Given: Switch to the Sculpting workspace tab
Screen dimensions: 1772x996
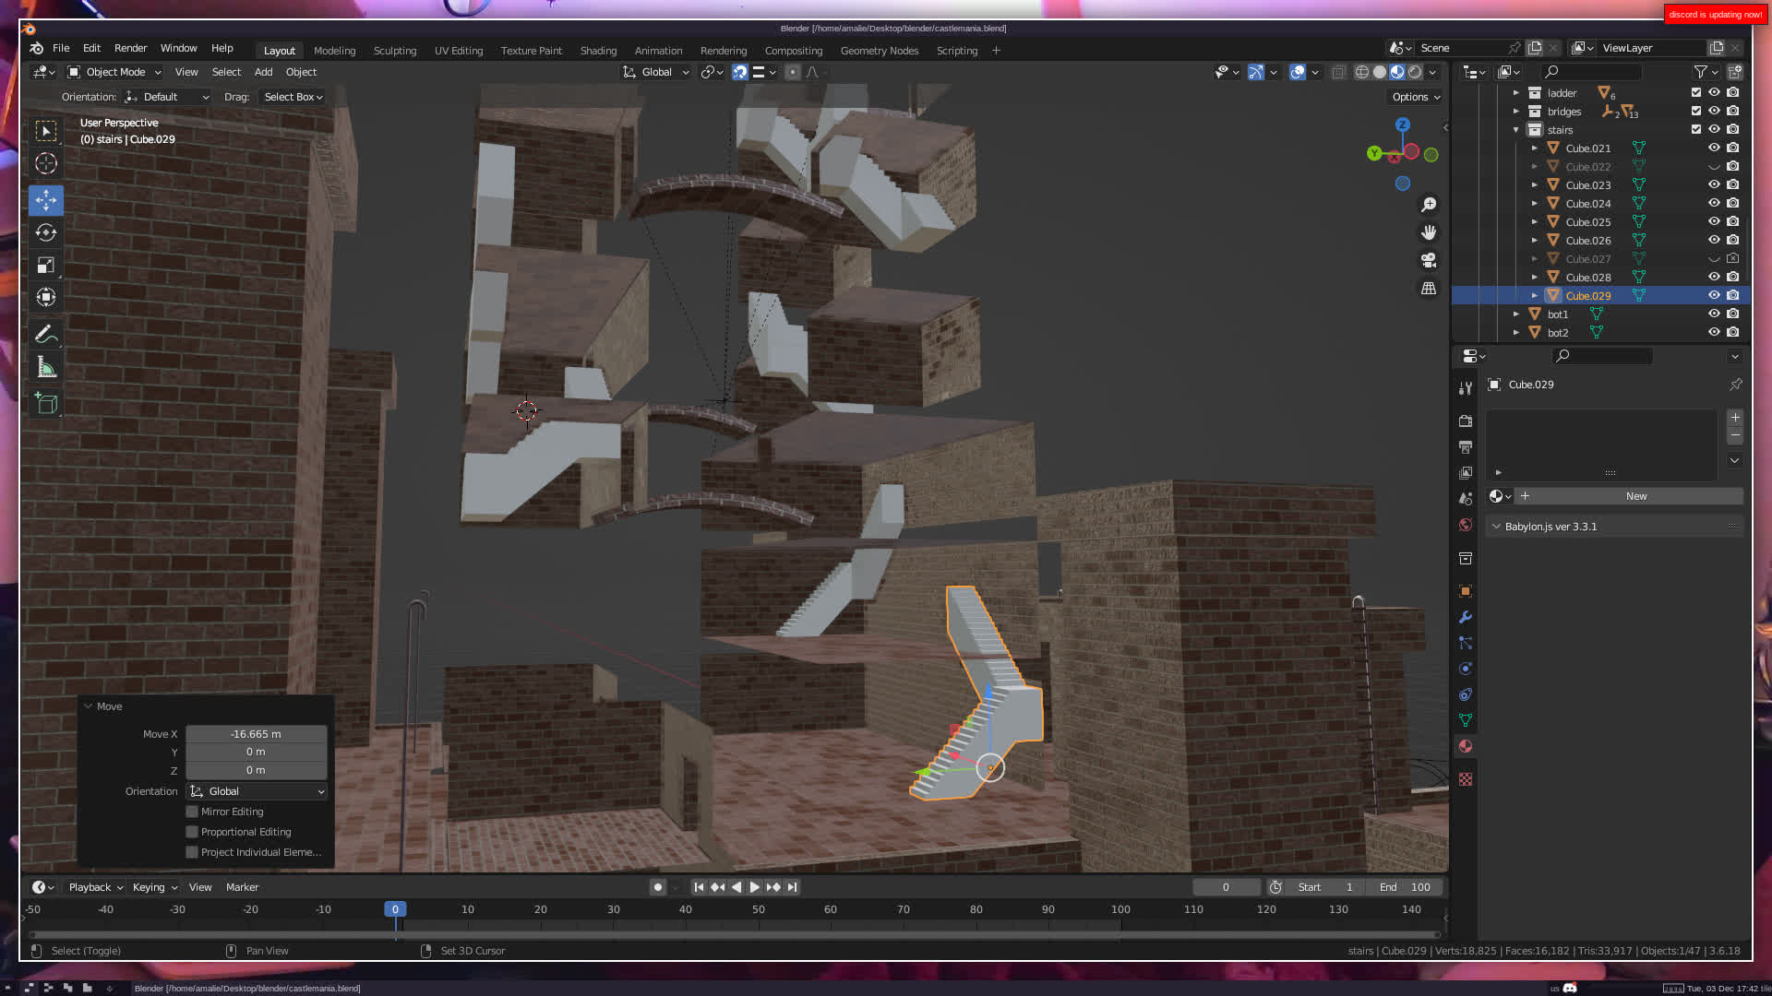Looking at the screenshot, I should click(x=394, y=51).
